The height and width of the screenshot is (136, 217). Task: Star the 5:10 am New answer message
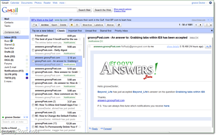79,72
